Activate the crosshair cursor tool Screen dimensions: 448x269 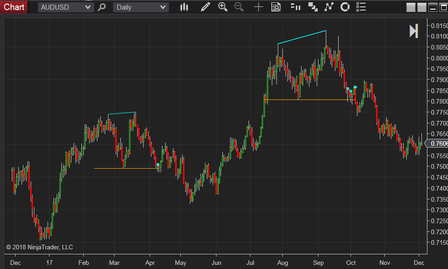[x=258, y=7]
